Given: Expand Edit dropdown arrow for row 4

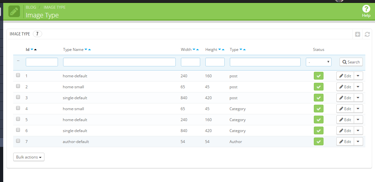Looking at the screenshot, I should (x=358, y=109).
